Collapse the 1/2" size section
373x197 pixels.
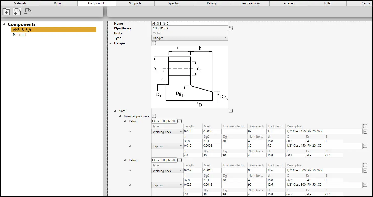coord(115,111)
